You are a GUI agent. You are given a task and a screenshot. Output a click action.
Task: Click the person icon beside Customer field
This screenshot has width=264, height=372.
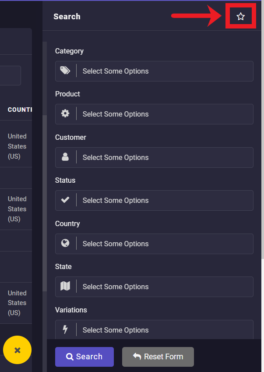tap(65, 157)
